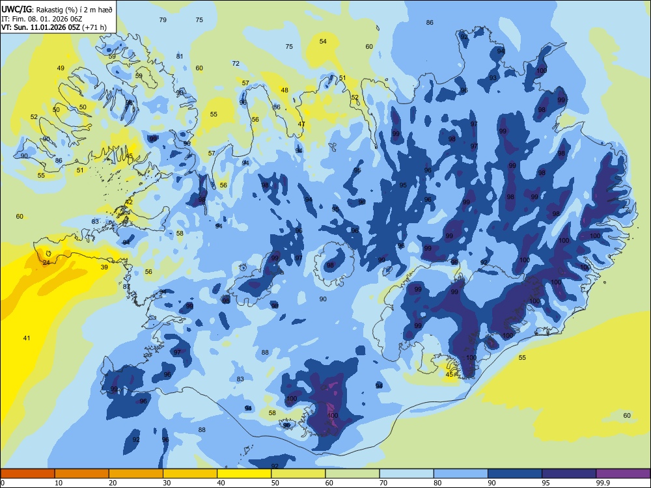
Task: Click the dark orange 0–10 legend swatch
Action: click(27, 474)
